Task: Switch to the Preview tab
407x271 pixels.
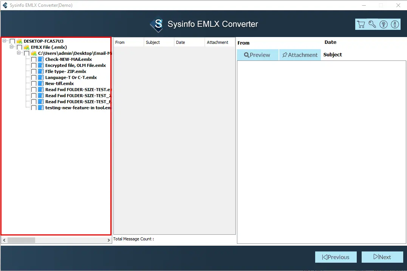Action: [257, 55]
